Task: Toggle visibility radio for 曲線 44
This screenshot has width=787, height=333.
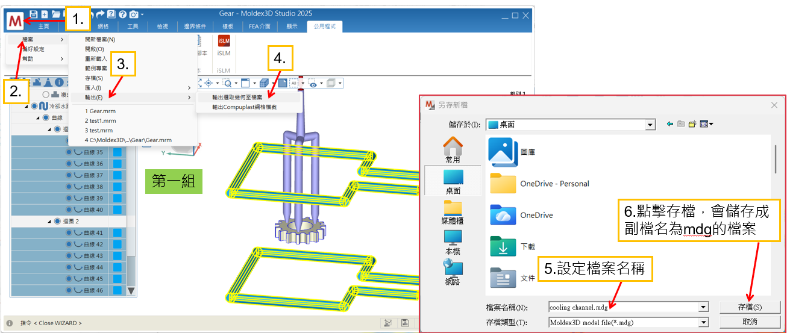Action: [x=69, y=267]
